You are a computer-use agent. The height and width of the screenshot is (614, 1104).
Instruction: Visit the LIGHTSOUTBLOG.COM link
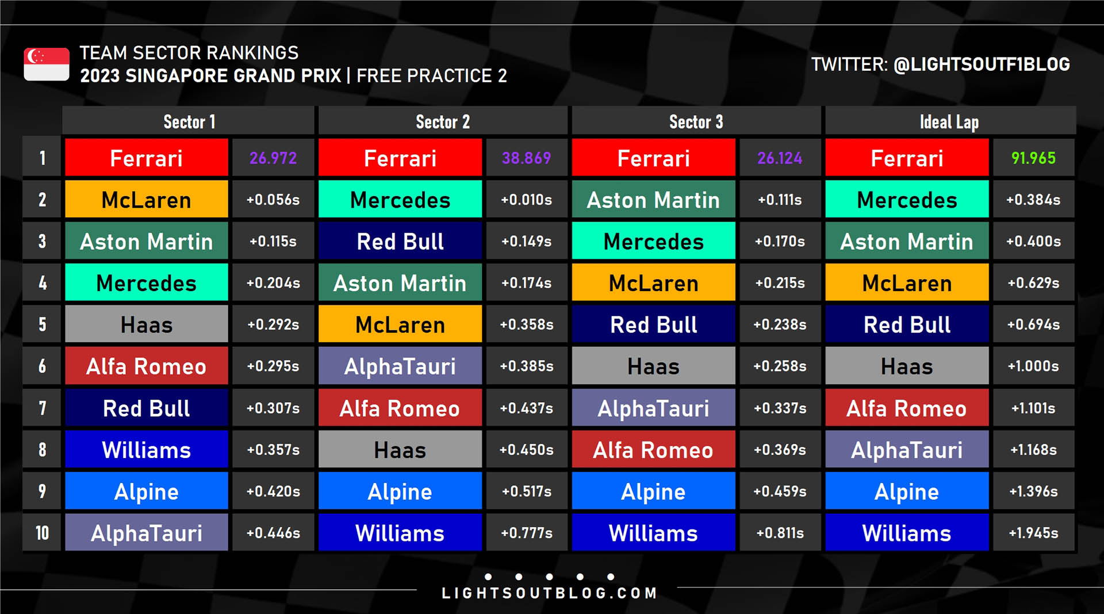(x=549, y=593)
